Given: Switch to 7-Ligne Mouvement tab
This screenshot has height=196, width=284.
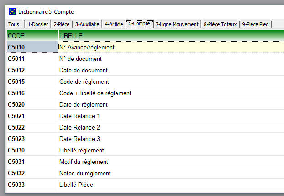Looking at the screenshot, I should (177, 24).
